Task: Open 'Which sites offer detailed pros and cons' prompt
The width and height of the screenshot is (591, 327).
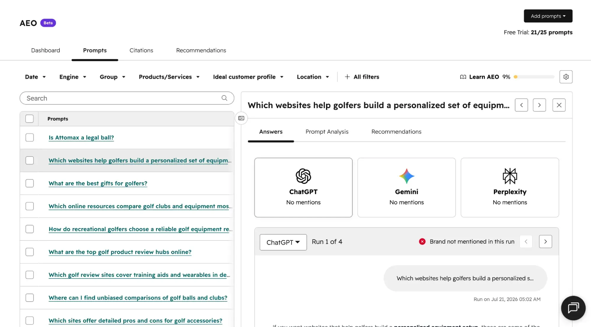Action: [x=135, y=321]
